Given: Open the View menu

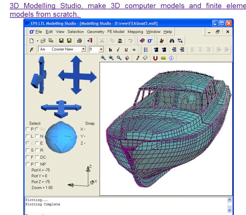Looking at the screenshot, I should [x=60, y=32].
